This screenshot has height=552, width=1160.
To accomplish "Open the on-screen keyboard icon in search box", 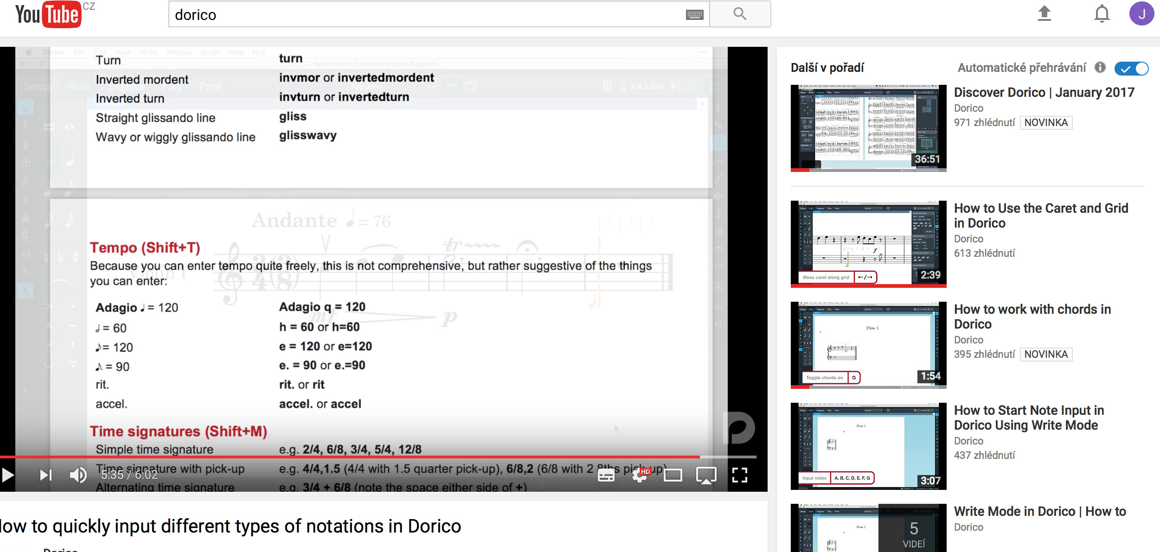I will (x=694, y=15).
